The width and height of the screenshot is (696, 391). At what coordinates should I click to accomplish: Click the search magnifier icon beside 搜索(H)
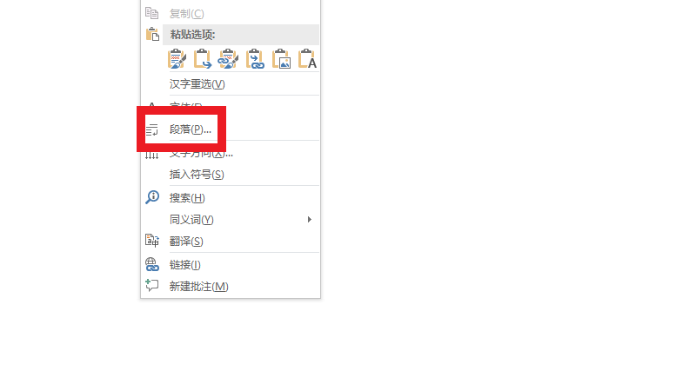[151, 197]
